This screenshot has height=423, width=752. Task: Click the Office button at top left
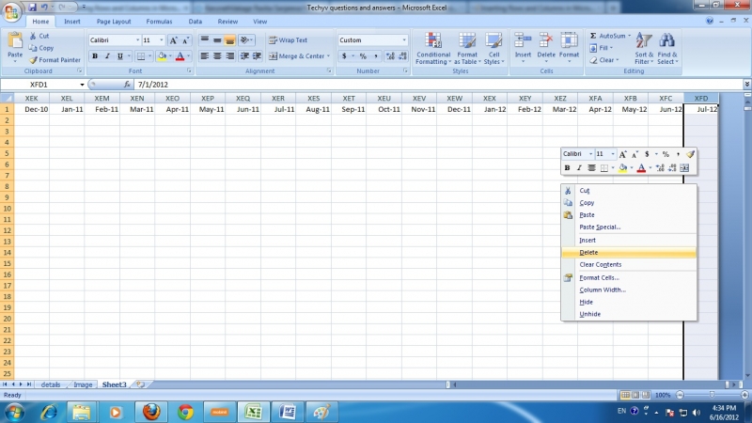coord(12,10)
